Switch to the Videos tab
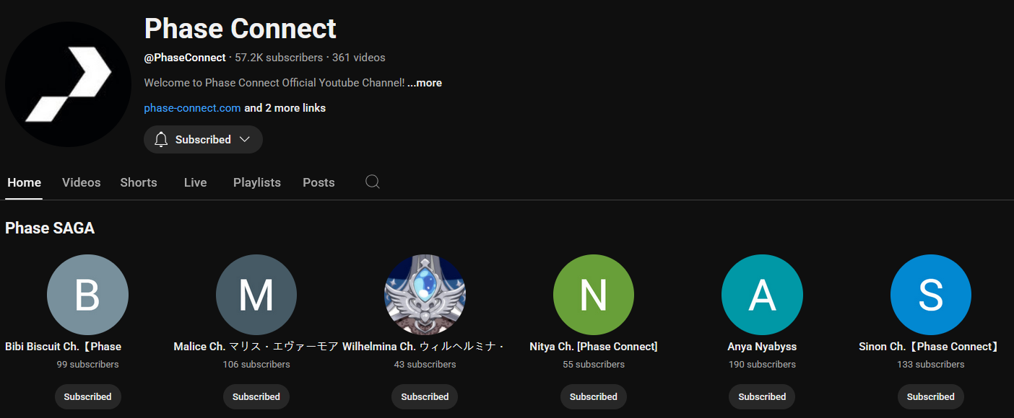This screenshot has width=1014, height=418. click(81, 182)
